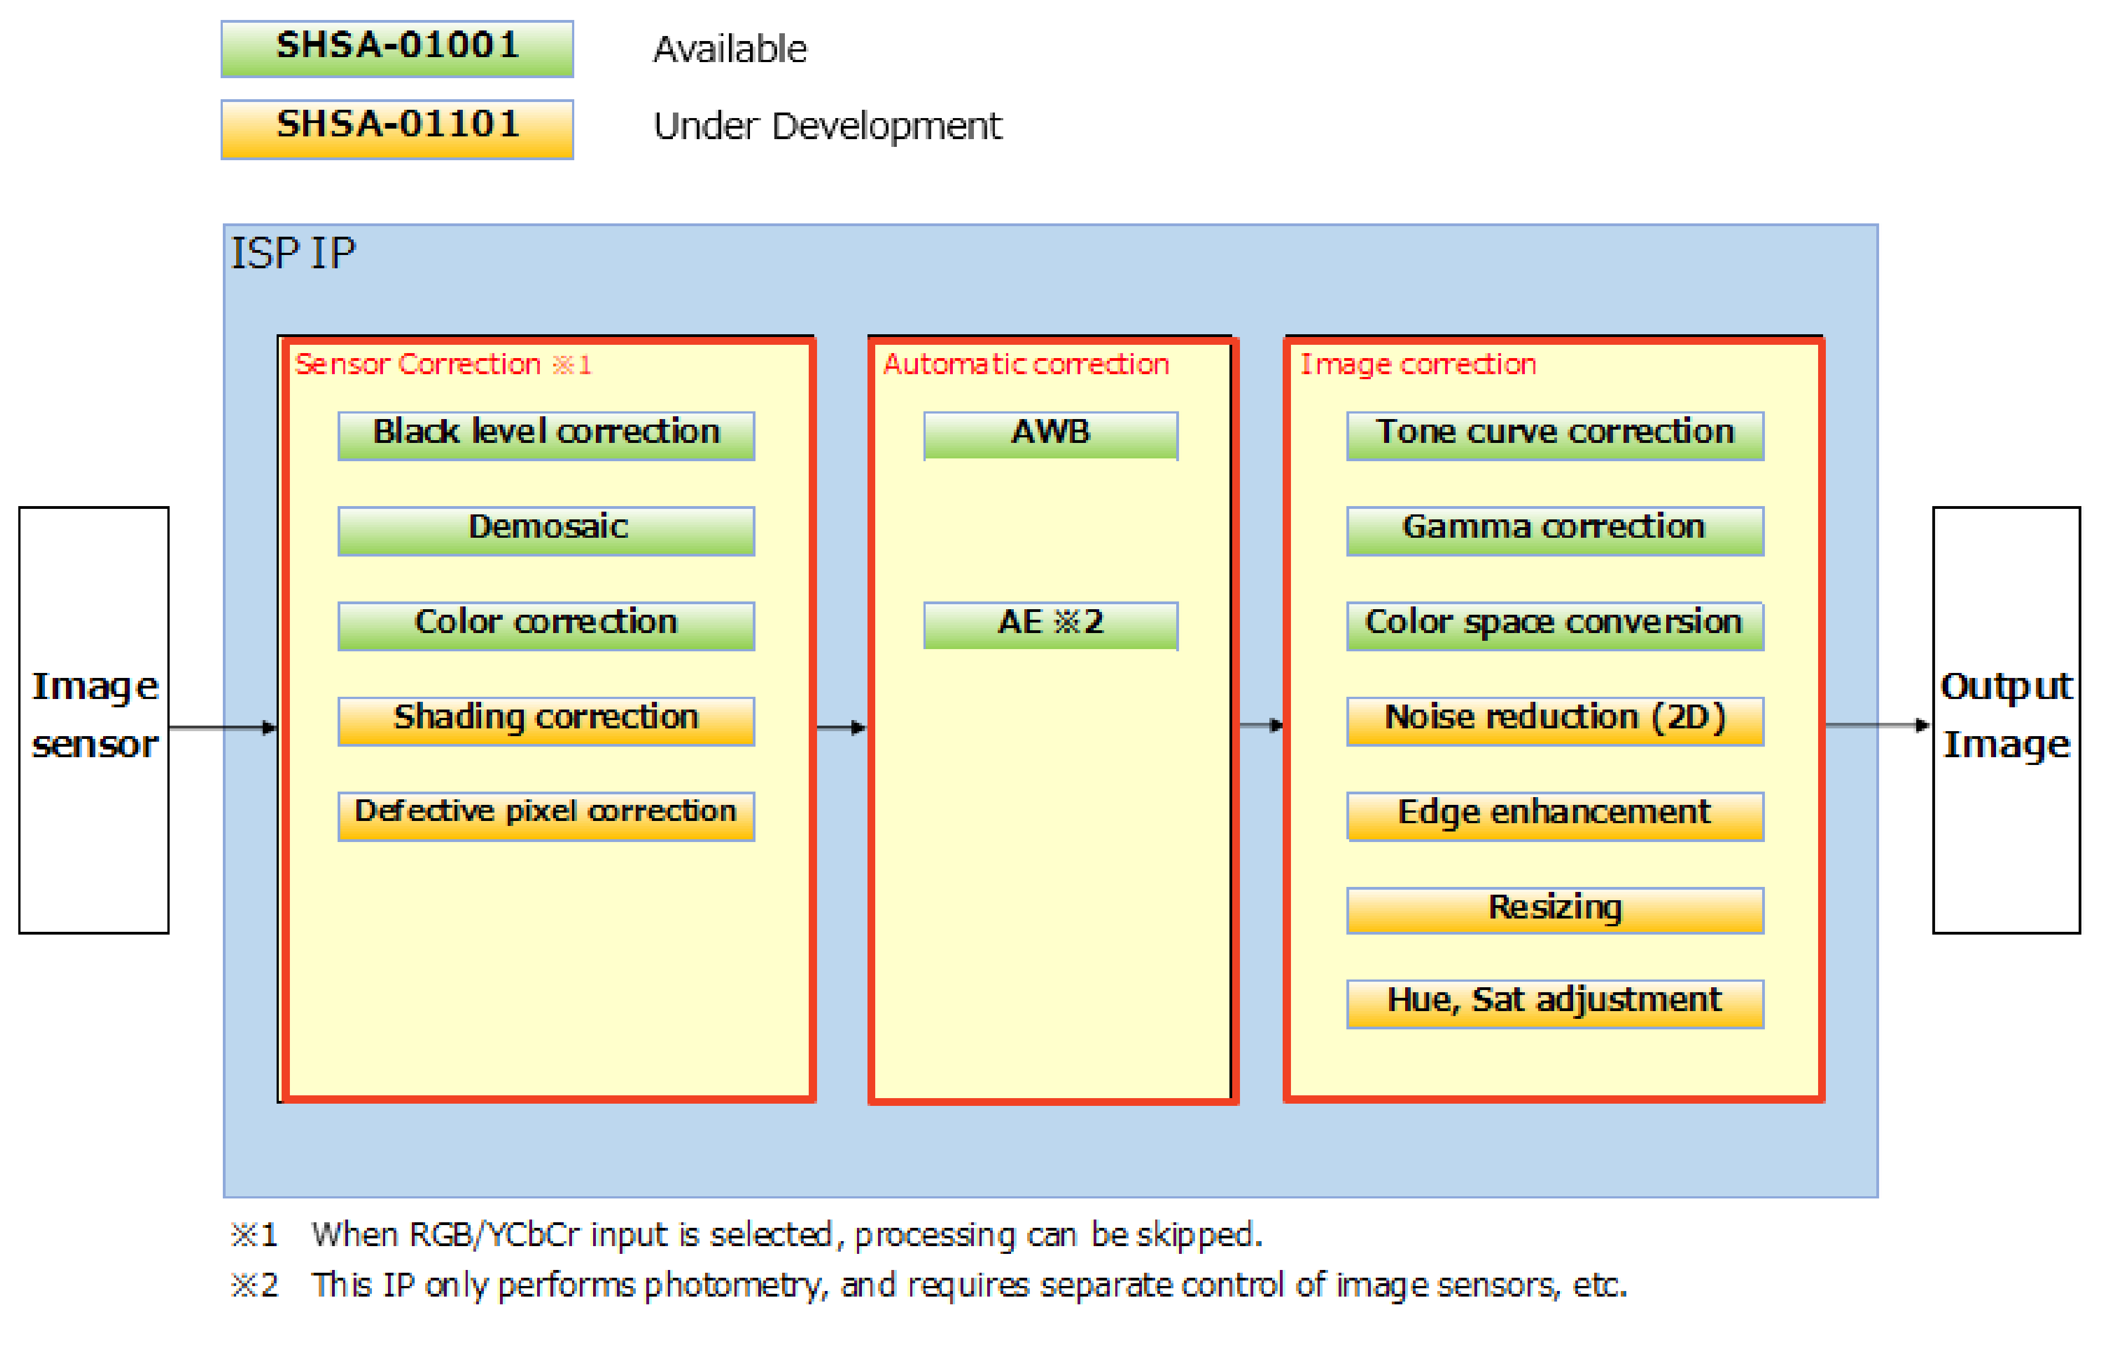Click the ※2 photometry footnote text
2108x1352 pixels.
click(928, 1285)
